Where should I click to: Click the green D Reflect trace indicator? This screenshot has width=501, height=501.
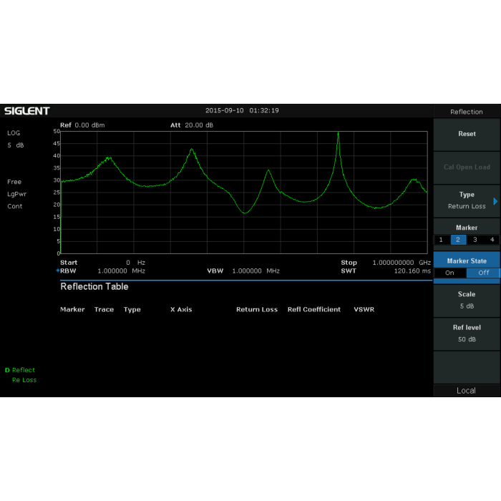tap(20, 370)
